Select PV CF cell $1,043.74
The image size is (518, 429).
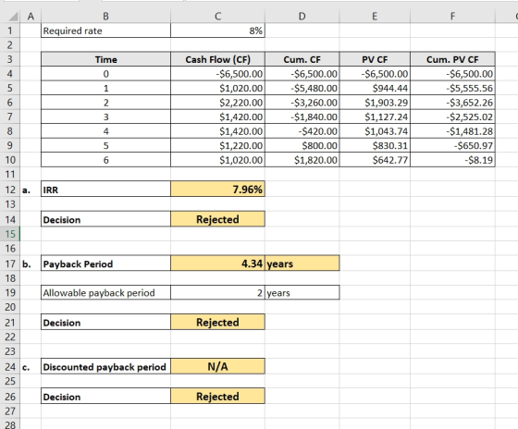click(x=375, y=131)
